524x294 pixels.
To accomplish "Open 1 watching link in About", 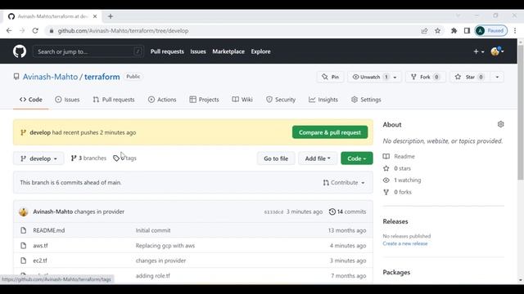I will (402, 180).
